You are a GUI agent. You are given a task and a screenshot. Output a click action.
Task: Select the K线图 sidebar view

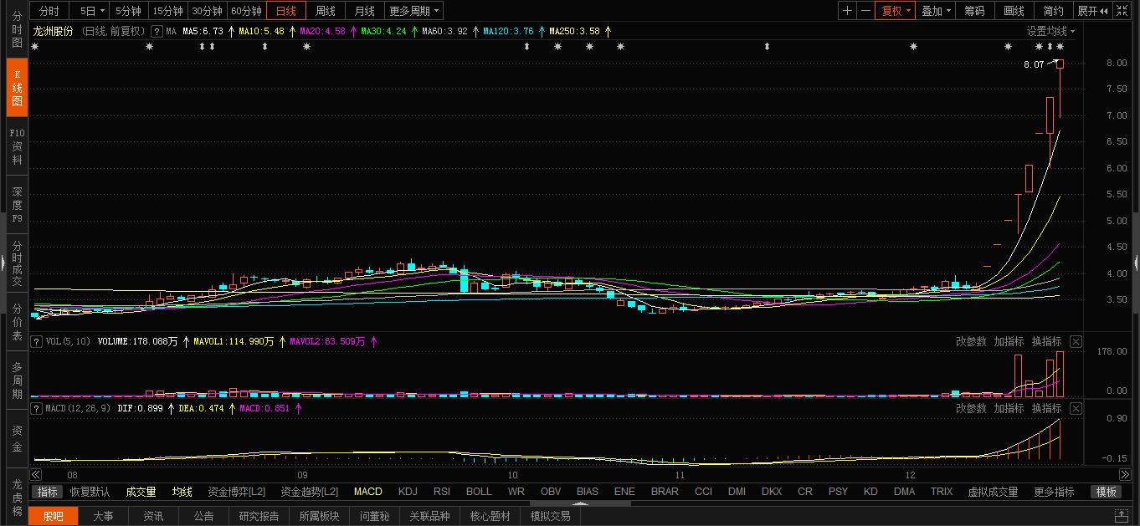pos(17,88)
